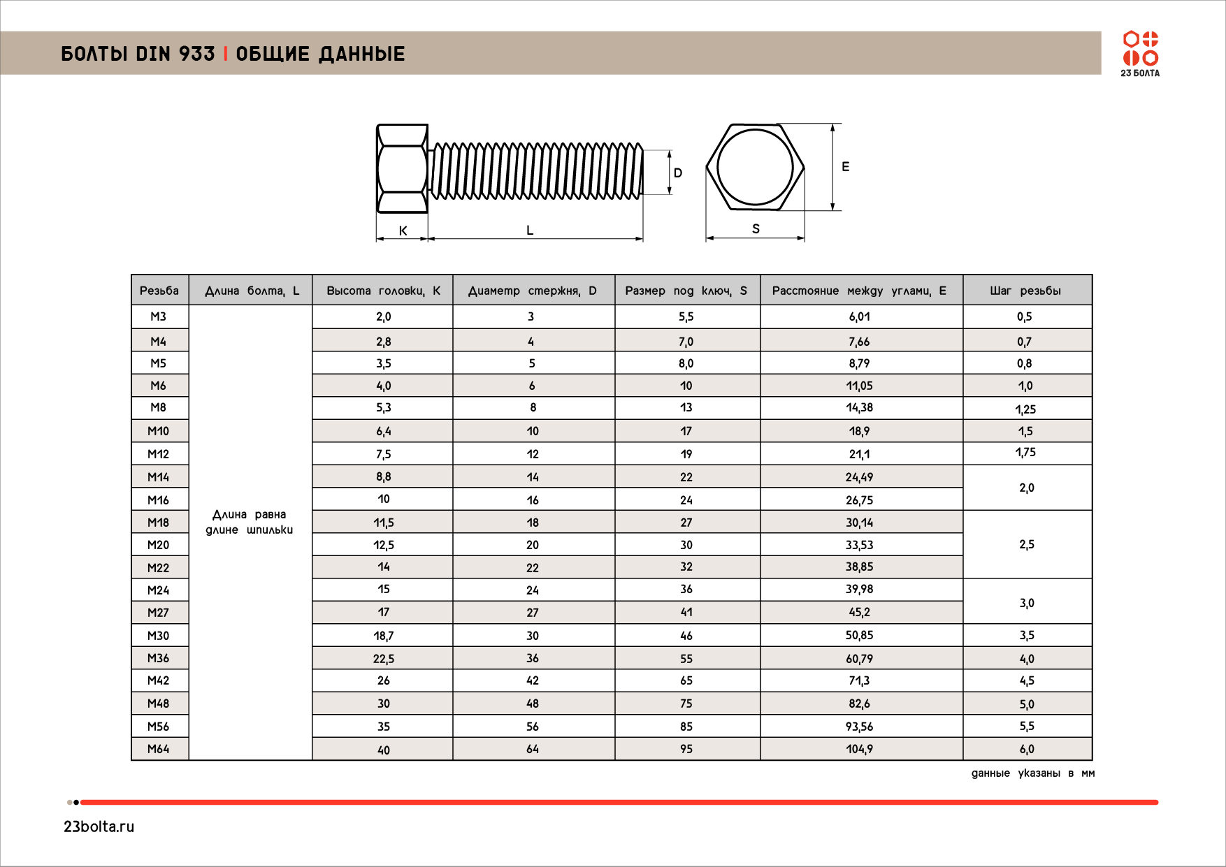Open the 23bolta.ru website link

tap(99, 826)
